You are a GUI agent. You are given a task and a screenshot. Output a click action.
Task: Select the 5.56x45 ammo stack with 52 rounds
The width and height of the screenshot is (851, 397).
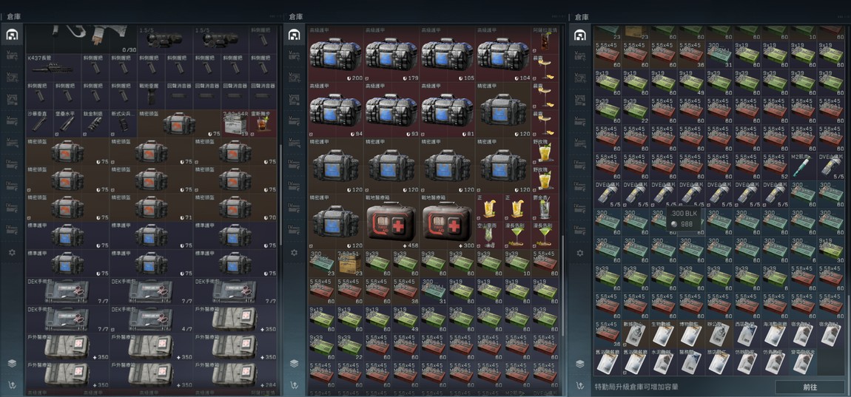click(x=775, y=166)
